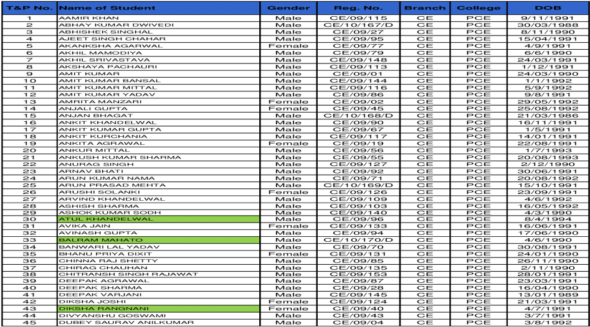590x327 pixels.
Task: Select Branch cell in ATUL KHANDELWAL row
Action: tap(425, 219)
